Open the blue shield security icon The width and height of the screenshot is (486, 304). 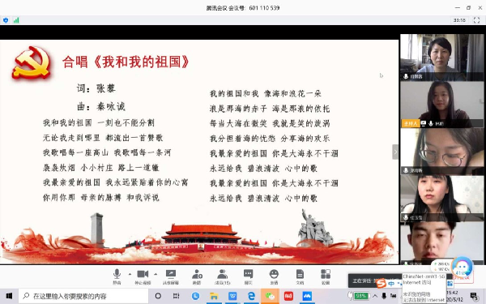click(x=6, y=20)
